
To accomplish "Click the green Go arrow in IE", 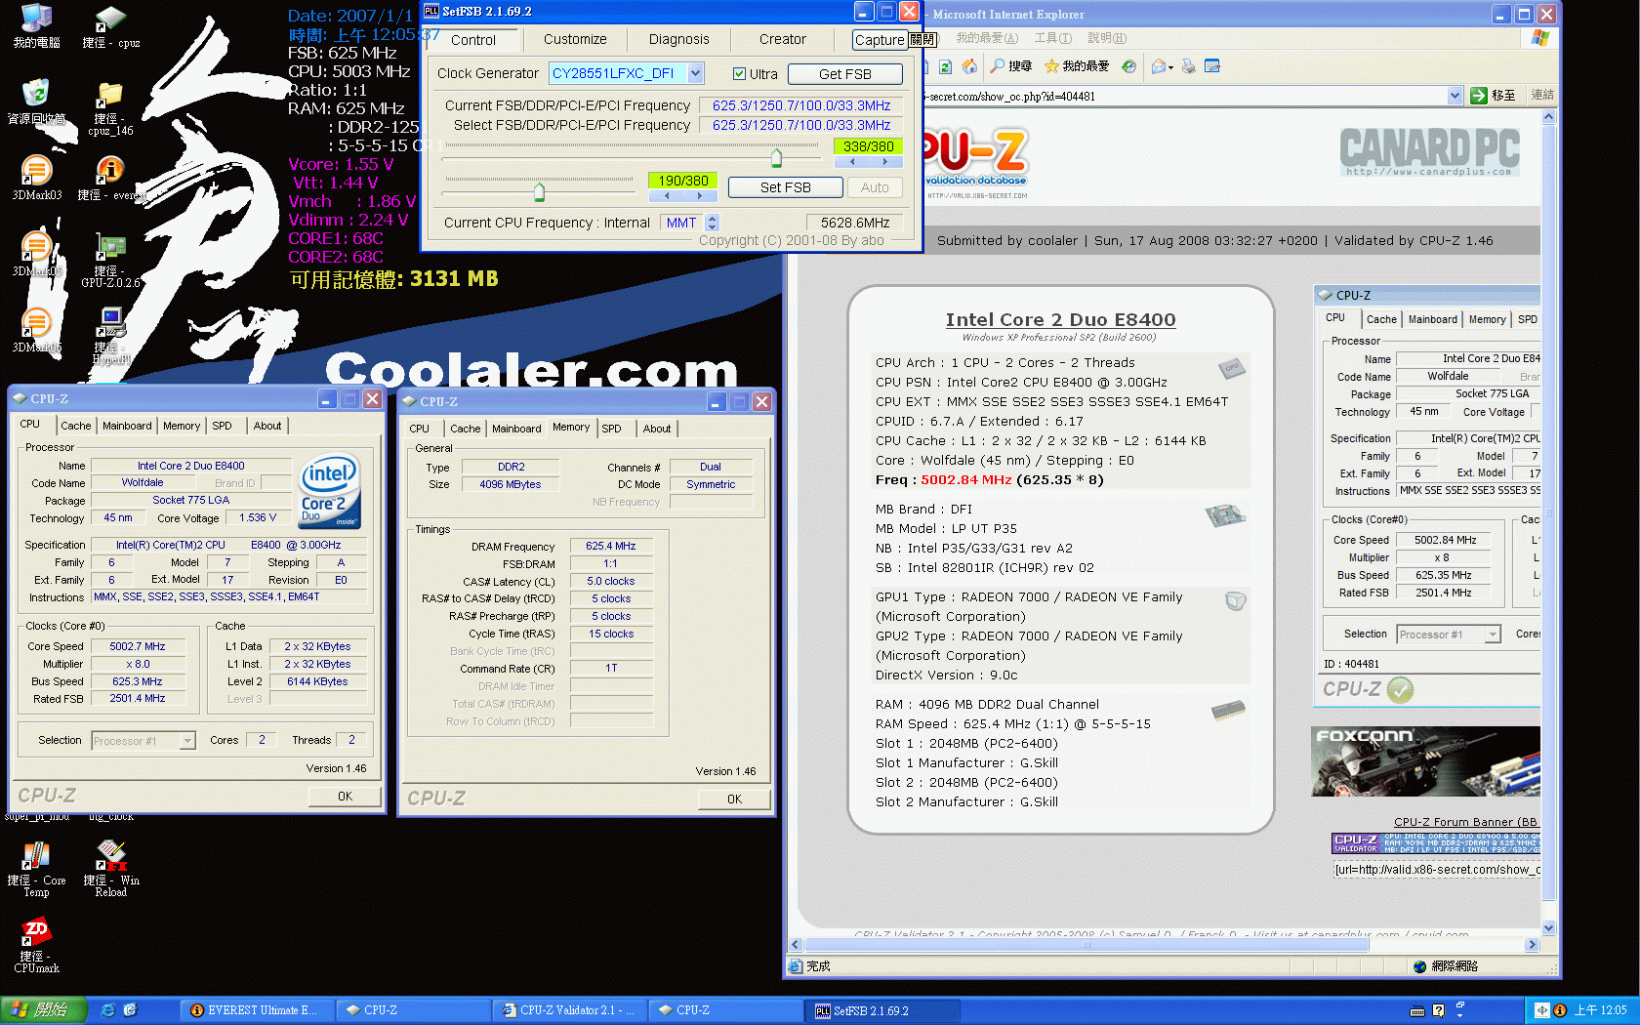I will pos(1478,95).
